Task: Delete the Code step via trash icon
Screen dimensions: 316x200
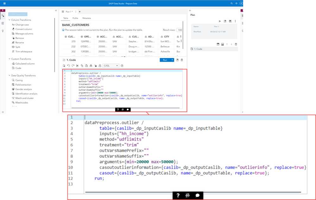Action: 182,60
